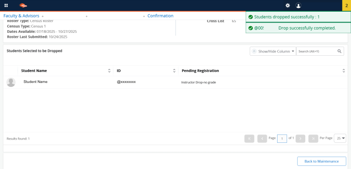Image resolution: width=351 pixels, height=169 pixels.
Task: Click the Back to Maintenance button
Action: pos(321,161)
